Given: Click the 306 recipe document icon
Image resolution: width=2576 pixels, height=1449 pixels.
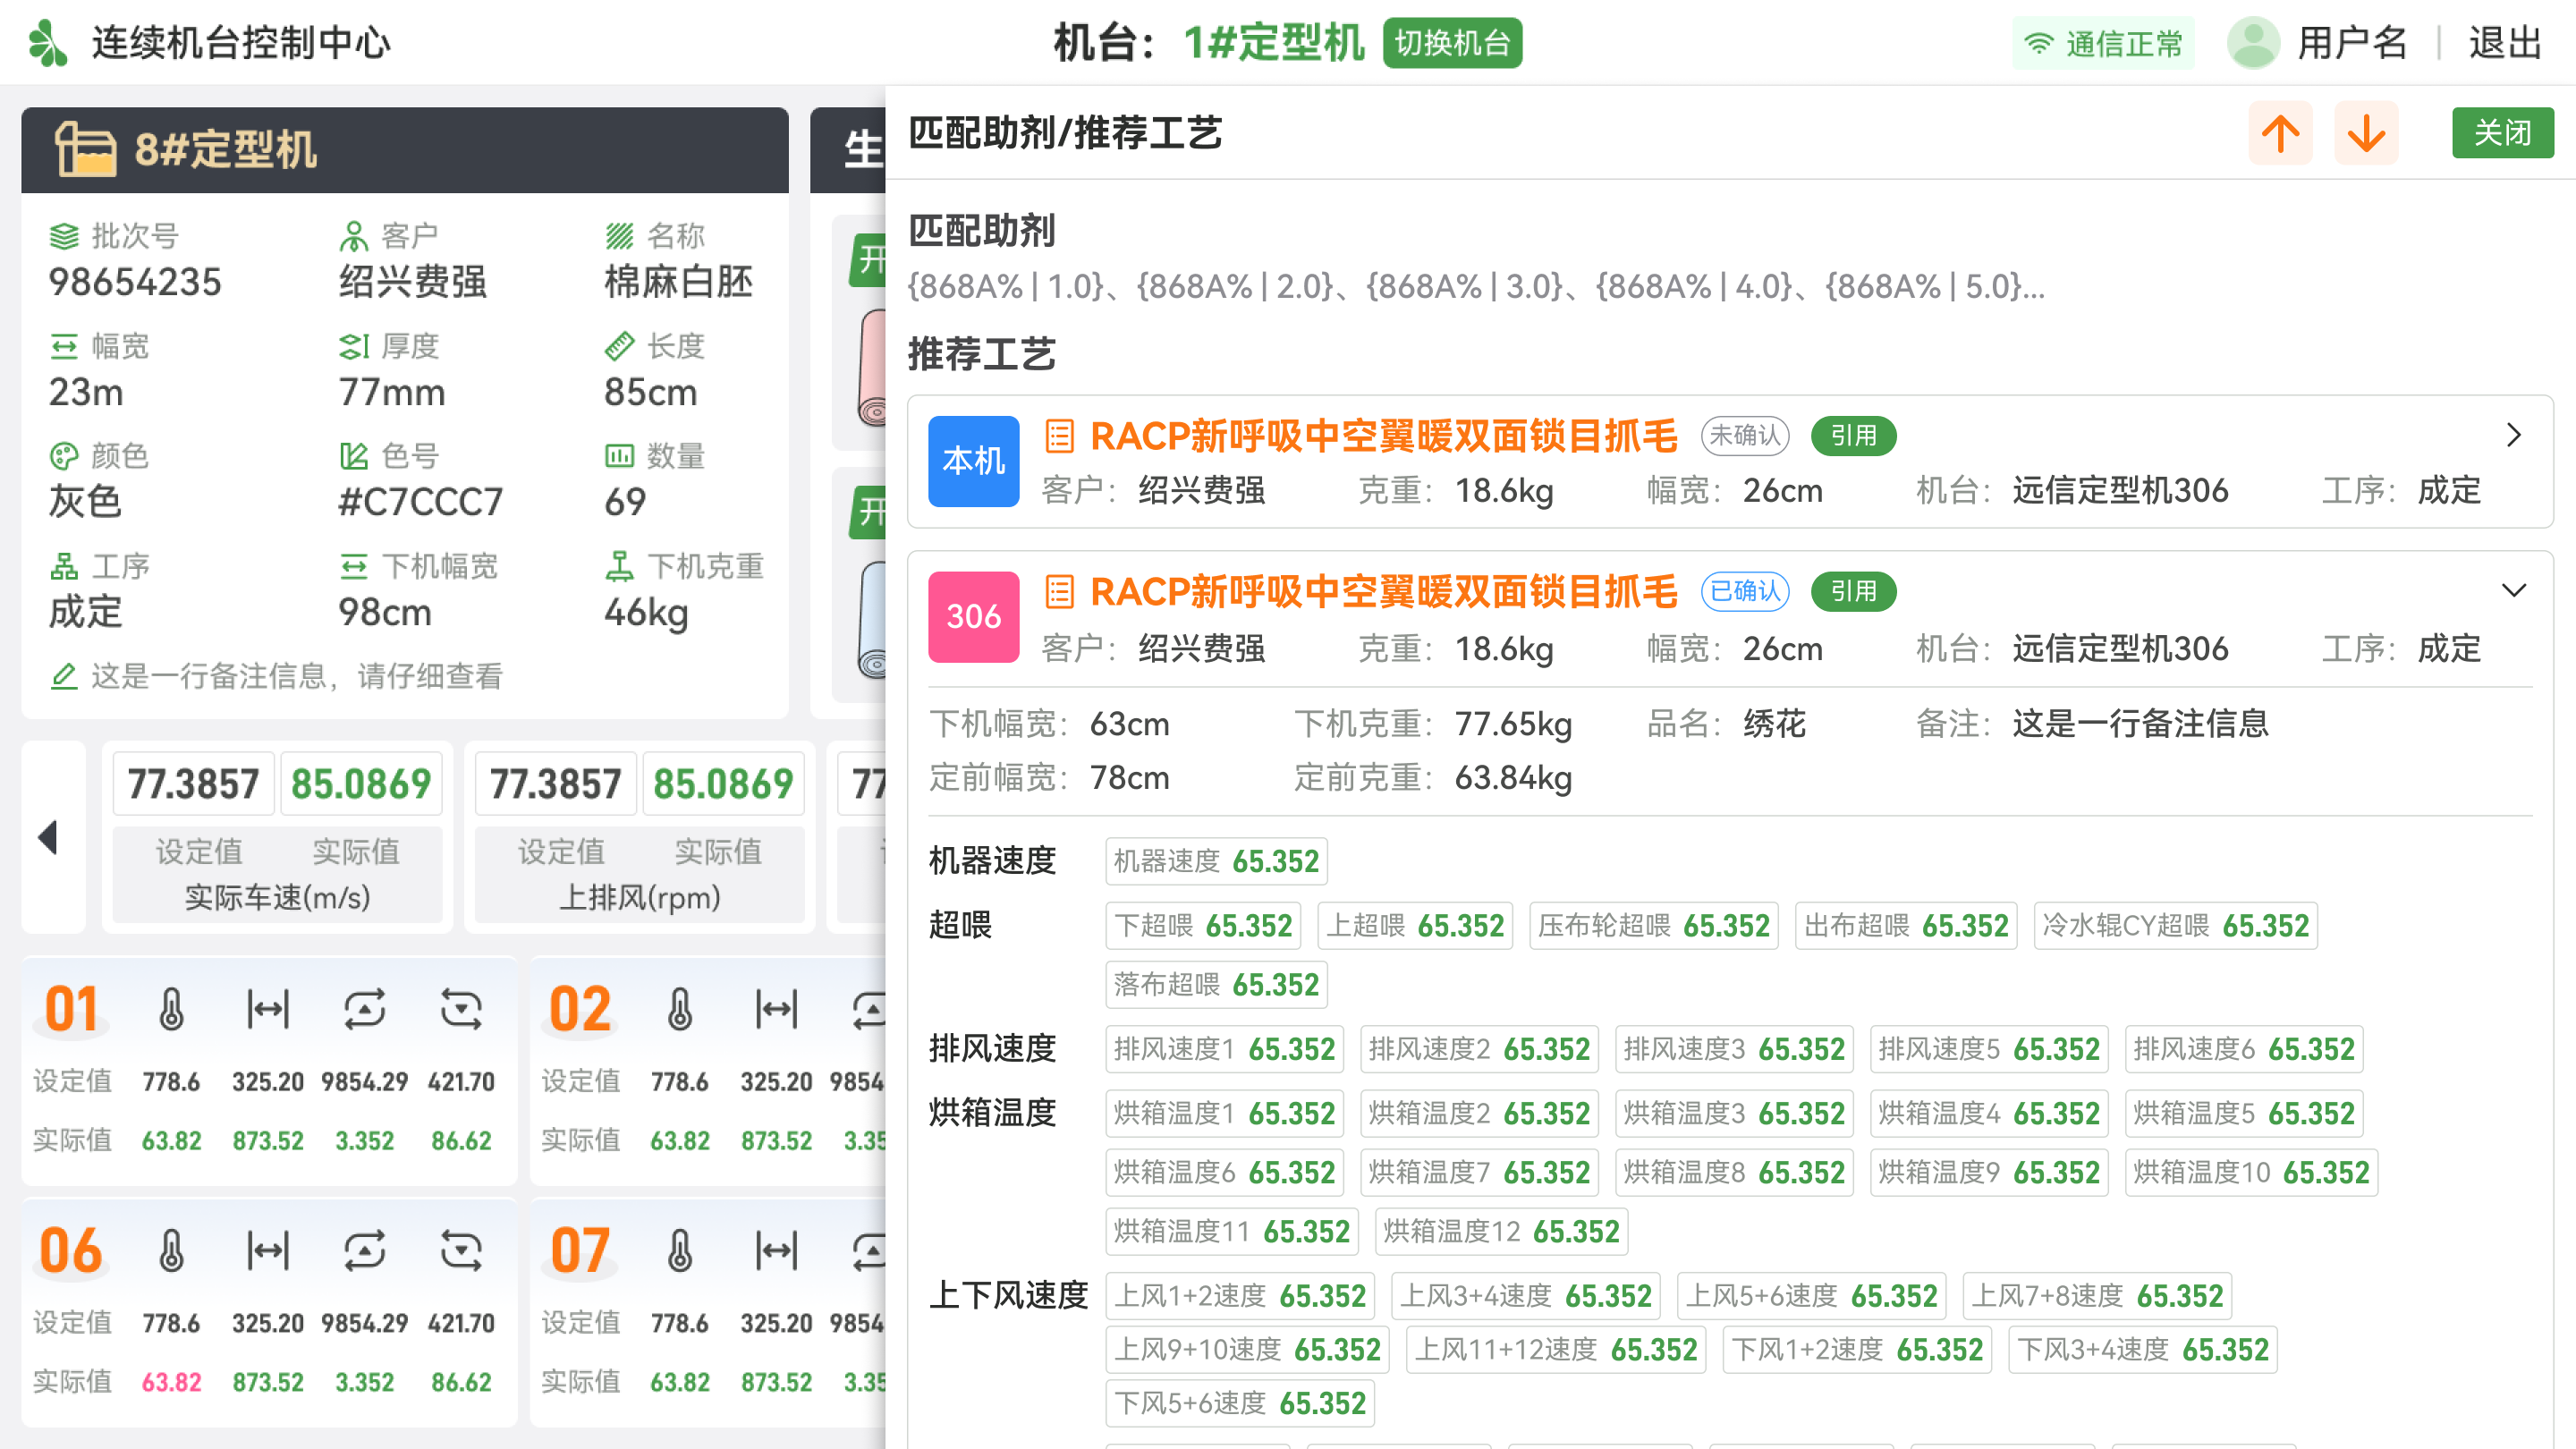Looking at the screenshot, I should [x=1059, y=592].
